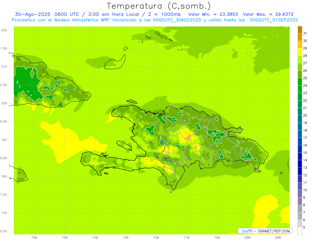This screenshot has height=241, width=312.
Task: Click the colorbar label '20'
Action: [x=305, y=115]
